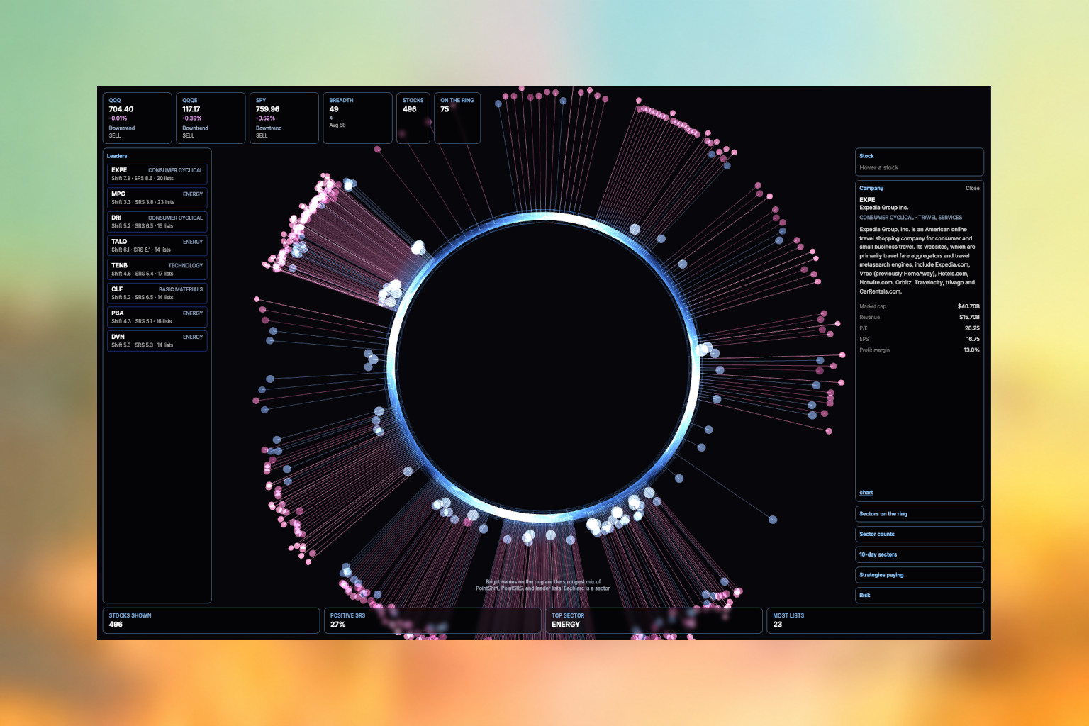Click the Expedia Group Inc. company name

point(883,208)
